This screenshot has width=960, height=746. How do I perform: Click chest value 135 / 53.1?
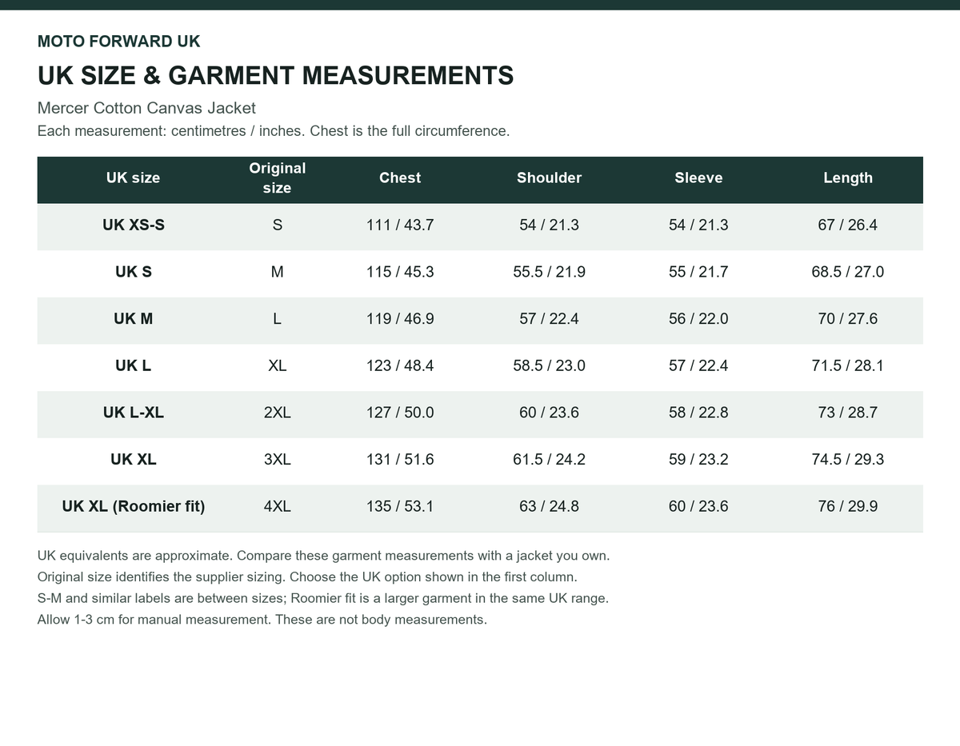click(400, 506)
